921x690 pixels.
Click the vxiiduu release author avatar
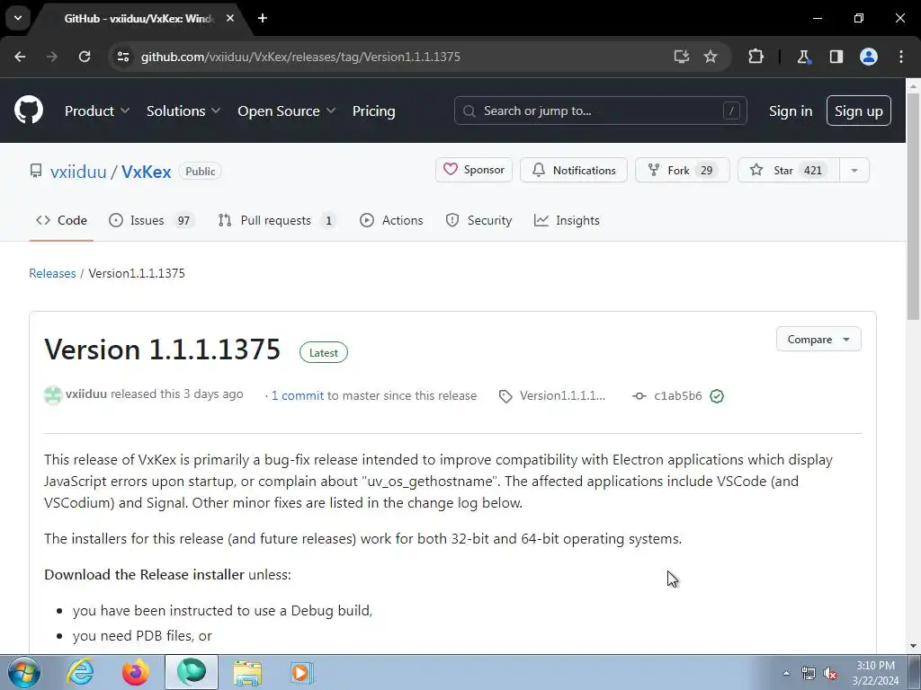pyautogui.click(x=53, y=395)
